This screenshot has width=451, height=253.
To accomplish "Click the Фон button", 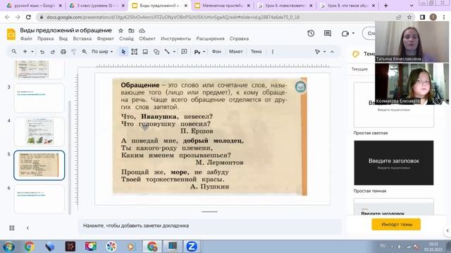I will (216, 51).
